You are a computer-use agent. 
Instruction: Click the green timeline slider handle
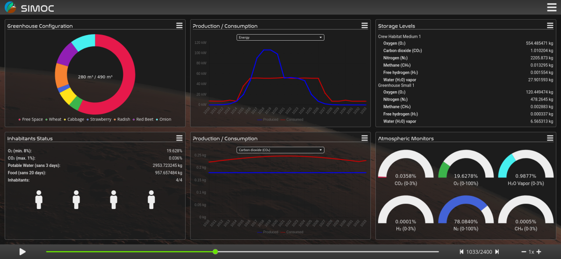point(215,252)
